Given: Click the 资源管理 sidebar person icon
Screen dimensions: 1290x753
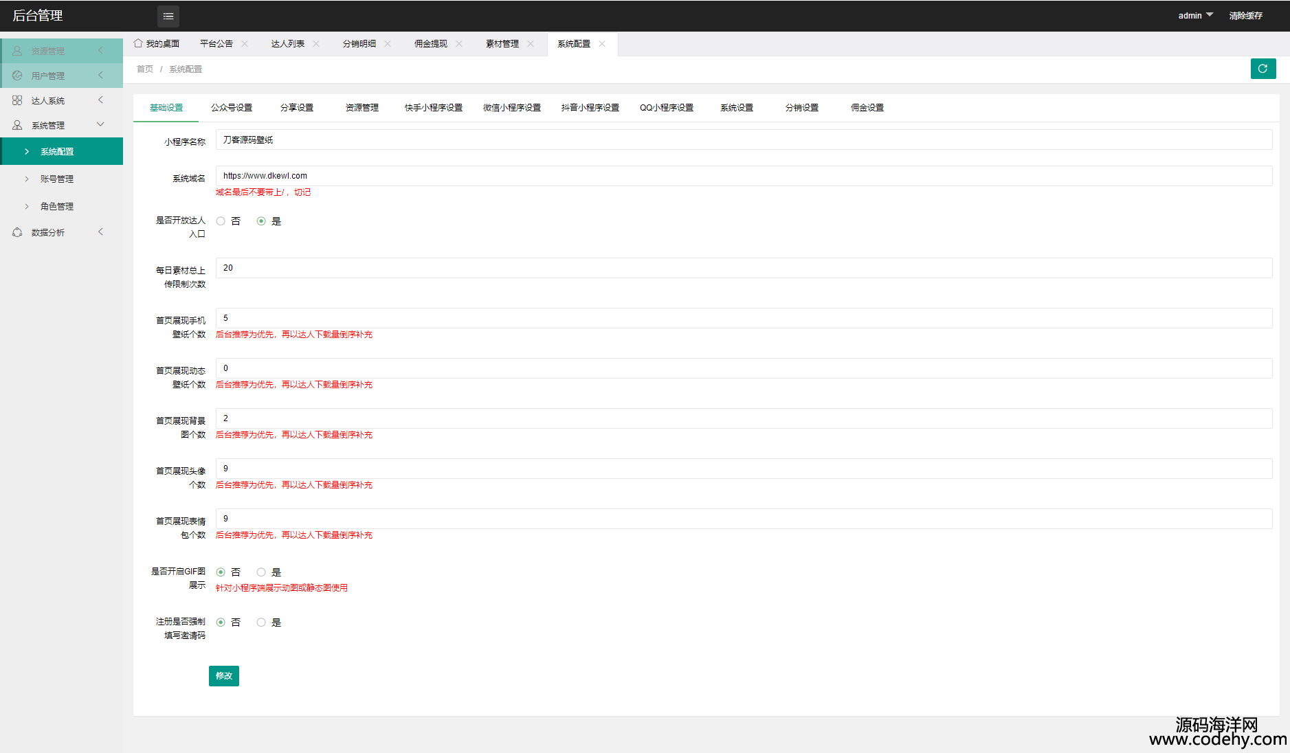Looking at the screenshot, I should click(17, 51).
